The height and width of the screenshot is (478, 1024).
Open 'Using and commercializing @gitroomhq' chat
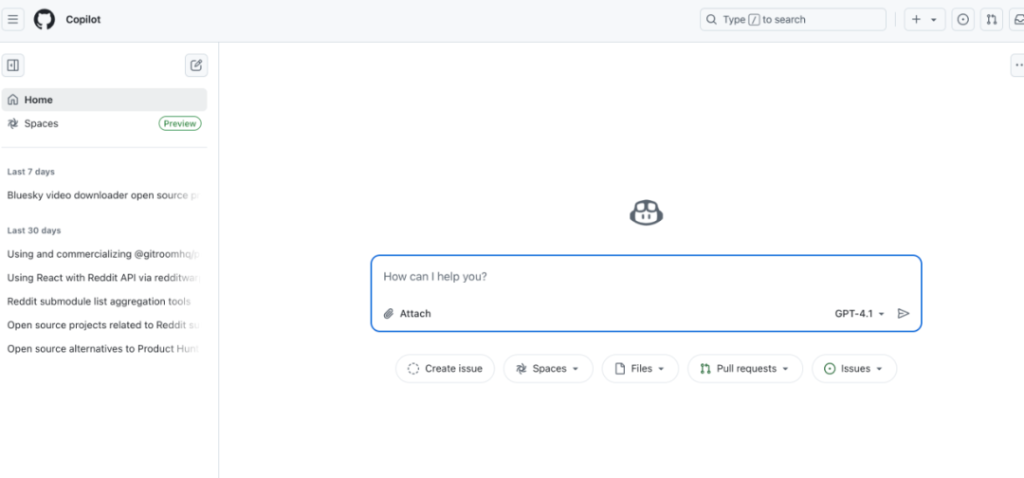104,254
